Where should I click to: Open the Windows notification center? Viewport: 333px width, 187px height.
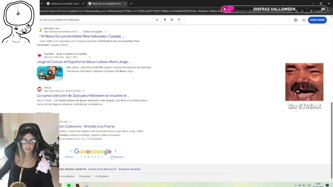pos(327,185)
